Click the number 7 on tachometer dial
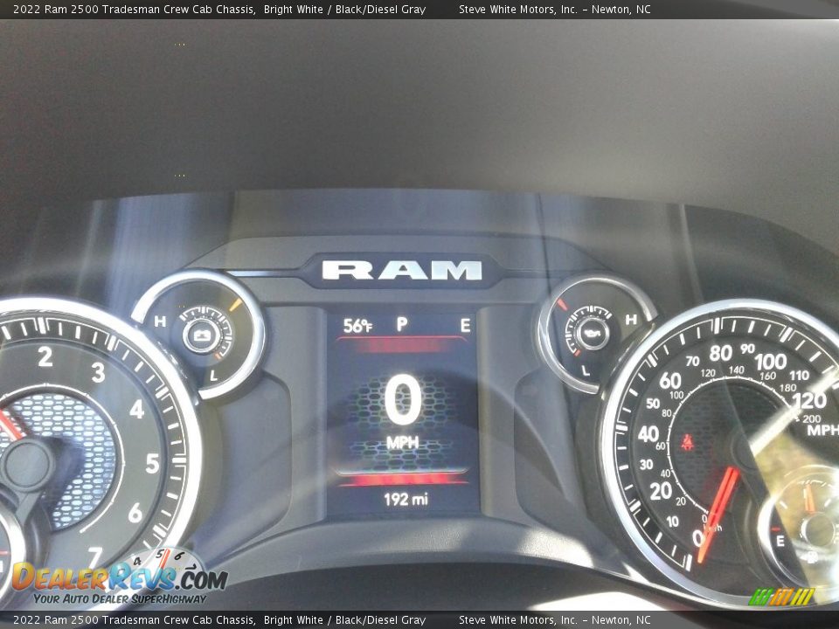Viewport: 839px width, 629px height. point(94,556)
